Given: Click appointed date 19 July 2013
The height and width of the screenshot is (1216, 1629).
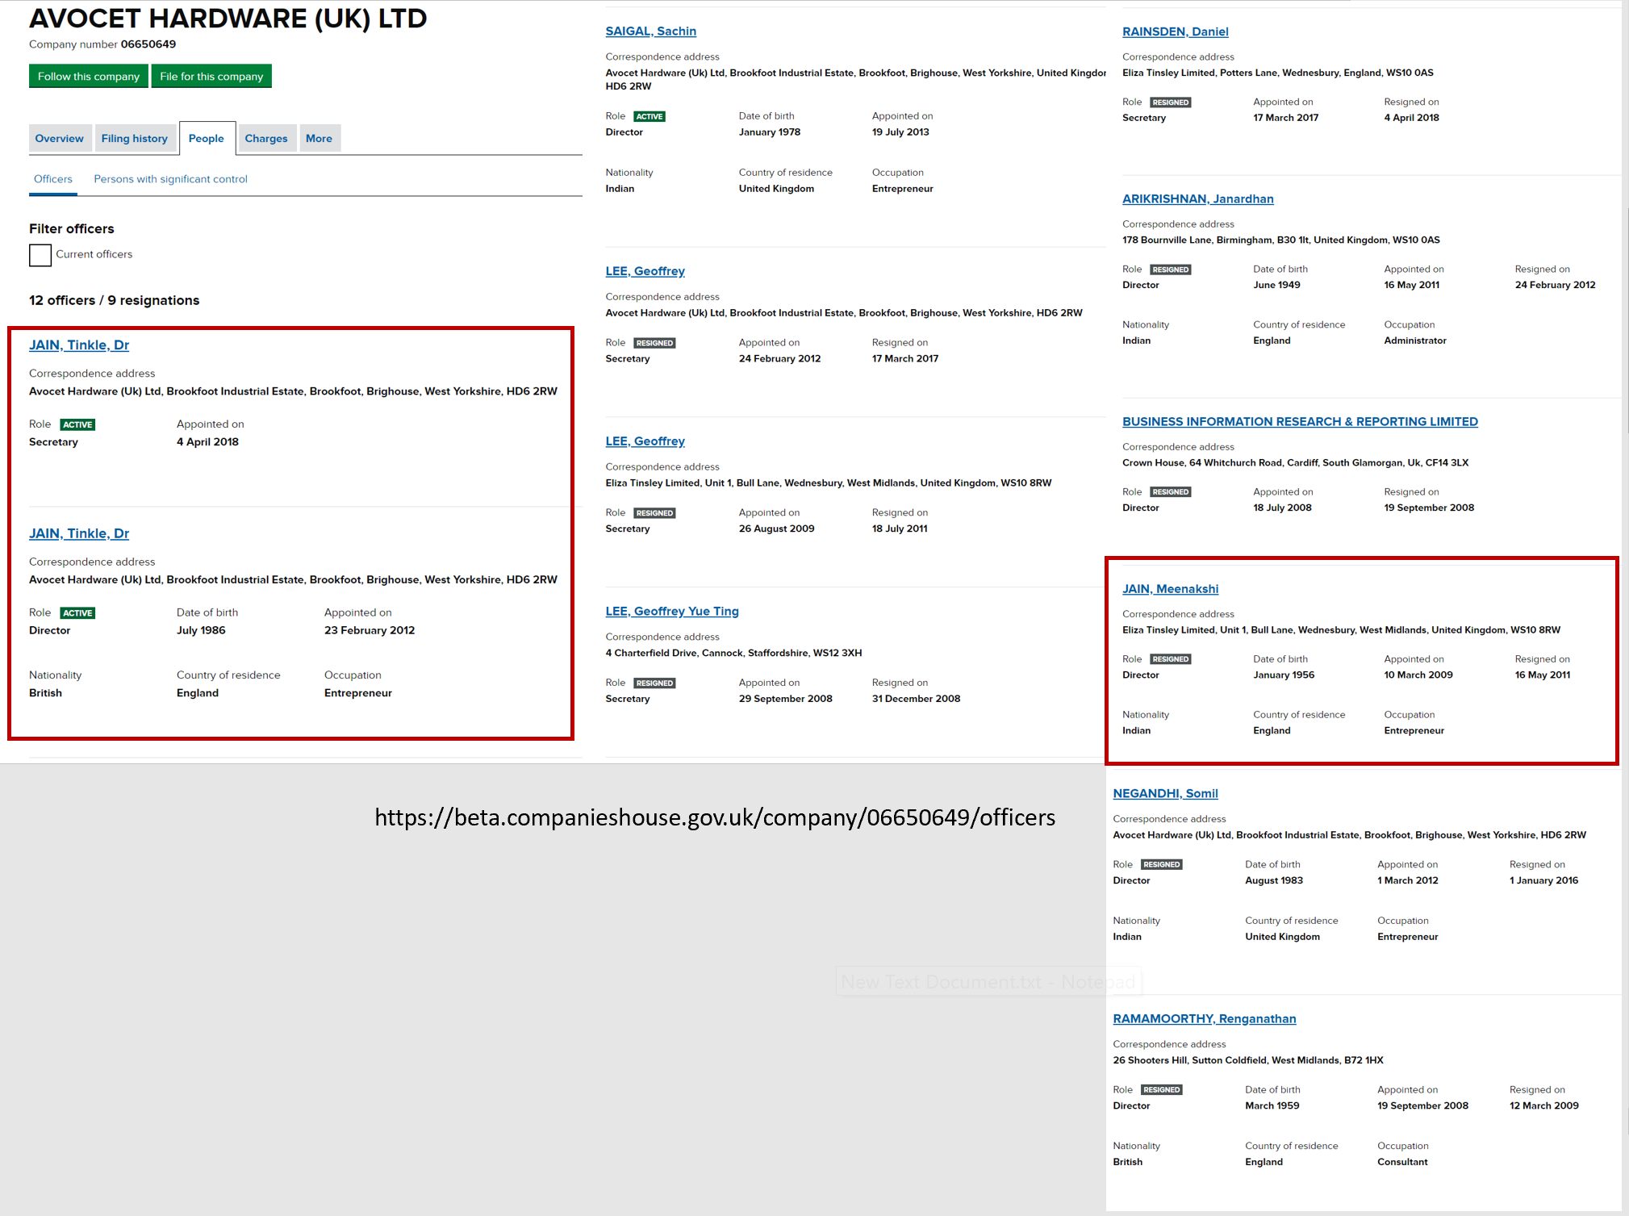Looking at the screenshot, I should coord(900,132).
